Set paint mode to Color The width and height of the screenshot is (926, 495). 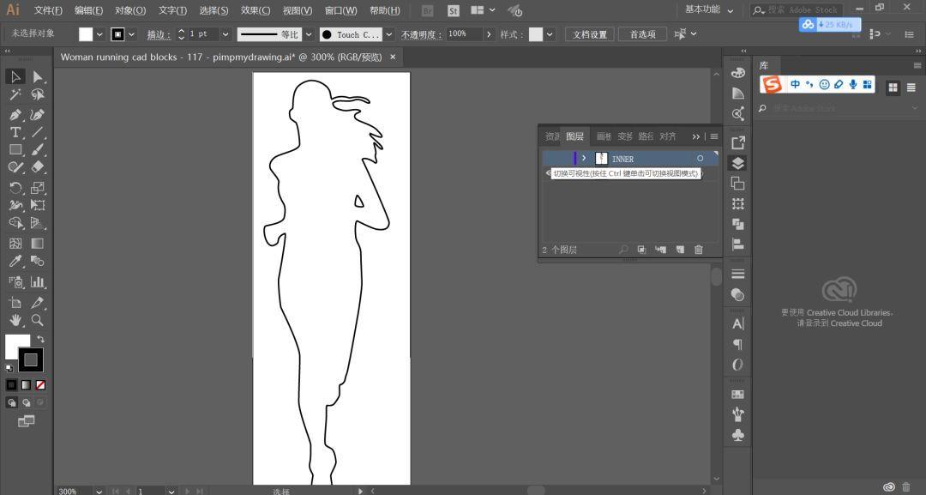point(11,385)
